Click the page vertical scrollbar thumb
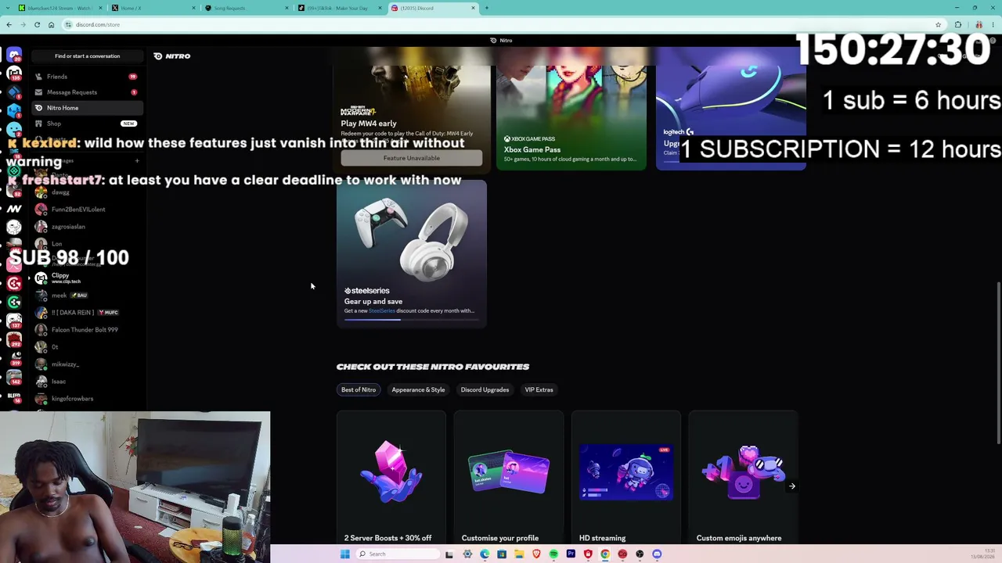 tap(998, 364)
